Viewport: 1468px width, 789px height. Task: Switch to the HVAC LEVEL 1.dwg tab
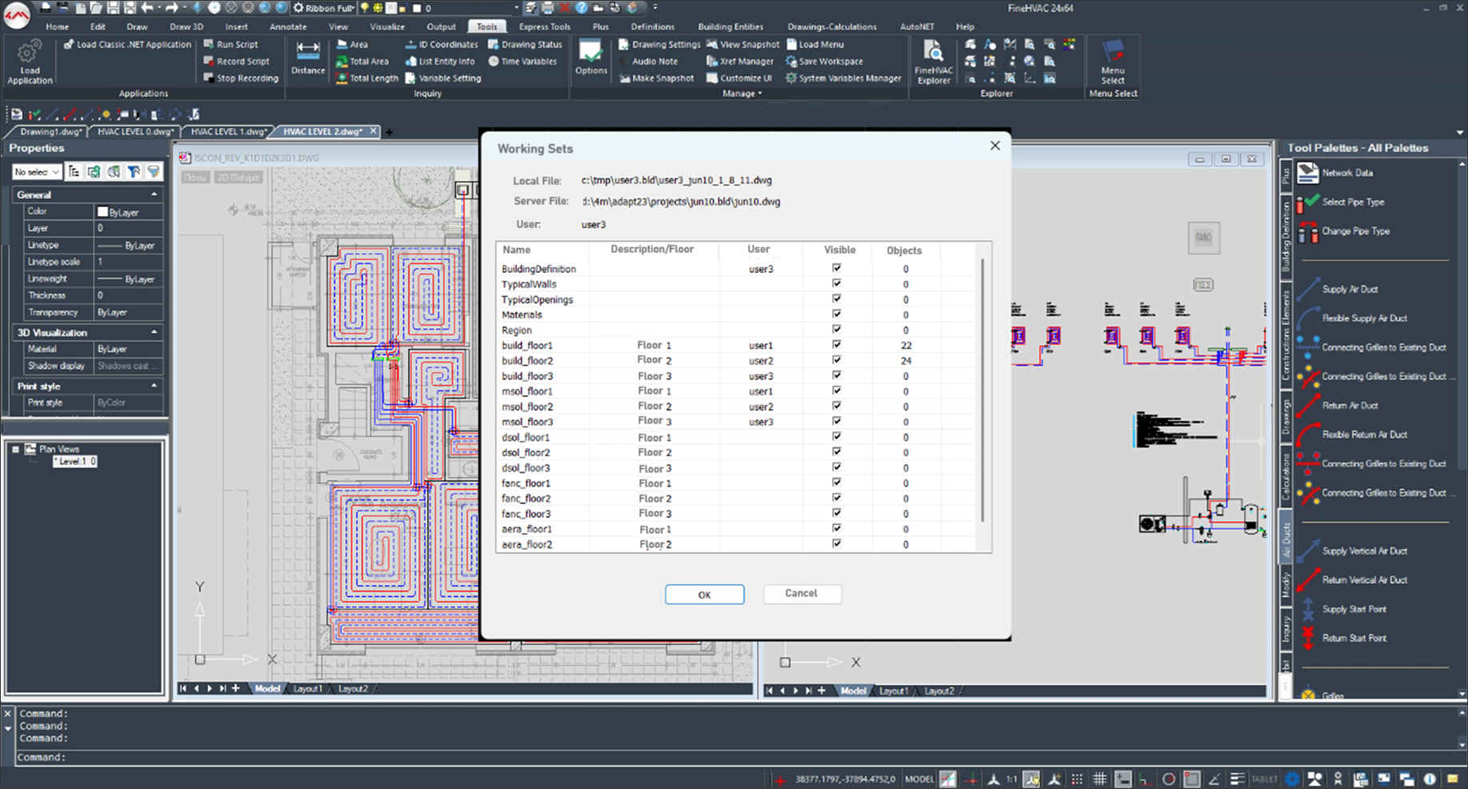228,131
